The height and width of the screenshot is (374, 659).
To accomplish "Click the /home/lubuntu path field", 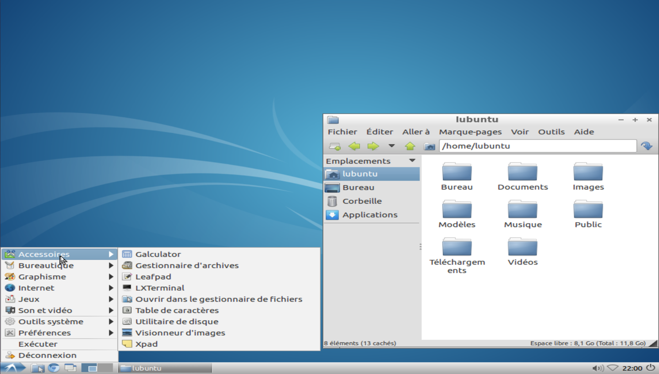I will pos(538,146).
